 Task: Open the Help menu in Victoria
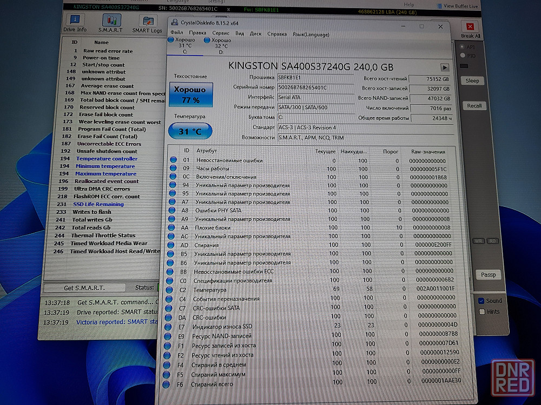click(409, 4)
